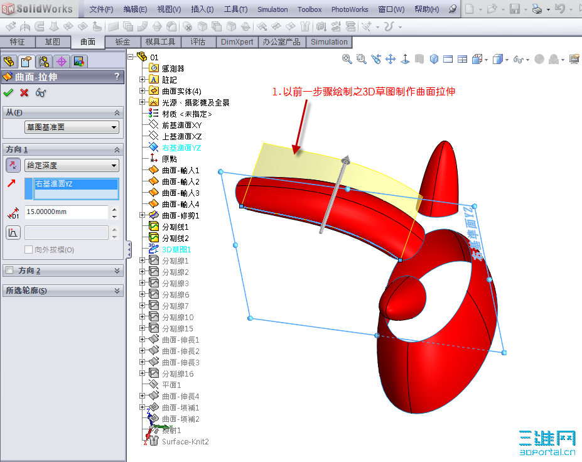
Task: Expand the 方向 2 section chevron
Action: [117, 271]
